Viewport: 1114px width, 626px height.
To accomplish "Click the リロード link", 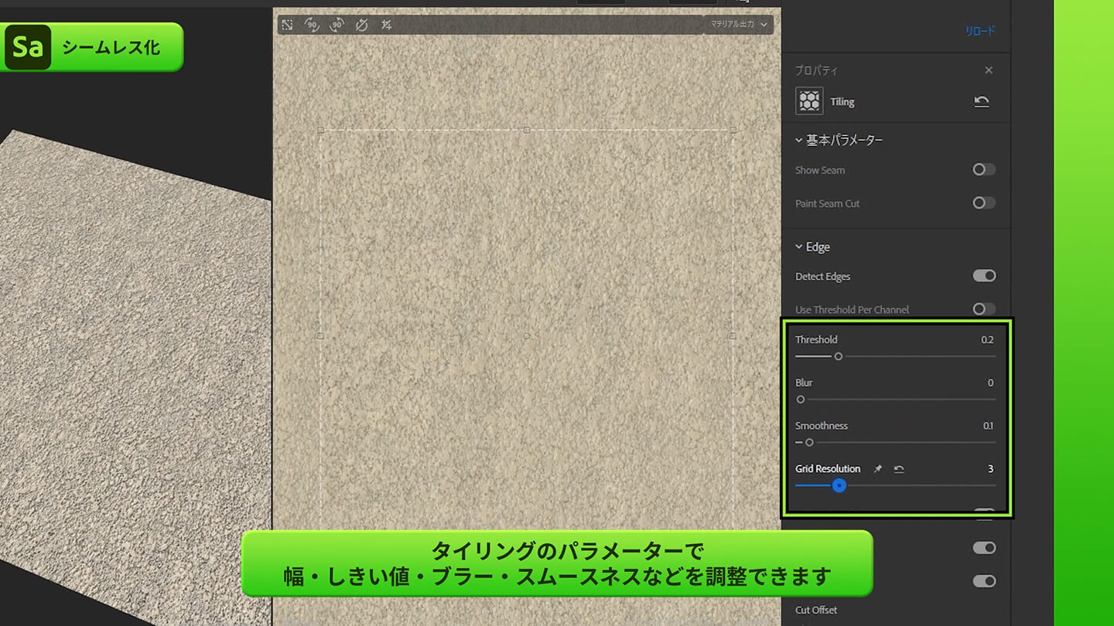I will tap(980, 31).
